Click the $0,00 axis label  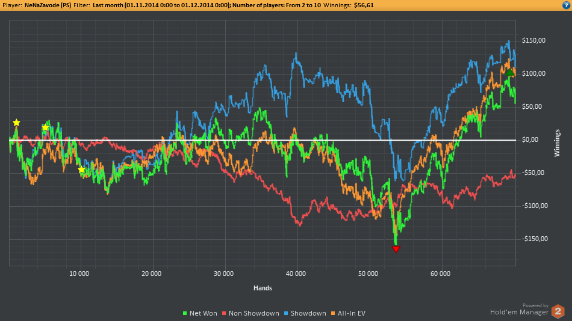(530, 140)
